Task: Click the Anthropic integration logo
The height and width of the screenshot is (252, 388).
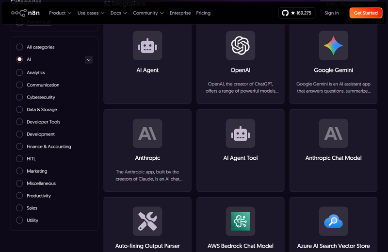Action: [147, 134]
